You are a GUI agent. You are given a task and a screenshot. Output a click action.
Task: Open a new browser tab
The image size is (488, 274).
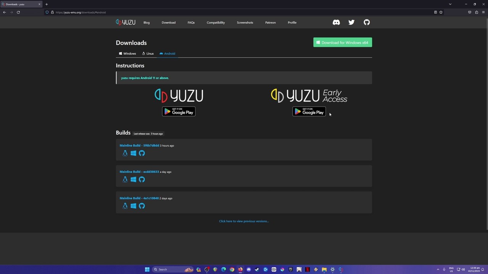[x=47, y=4]
